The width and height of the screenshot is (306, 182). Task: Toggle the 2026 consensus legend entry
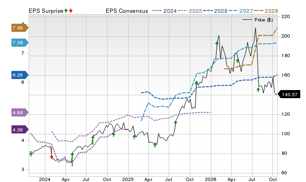215,11
